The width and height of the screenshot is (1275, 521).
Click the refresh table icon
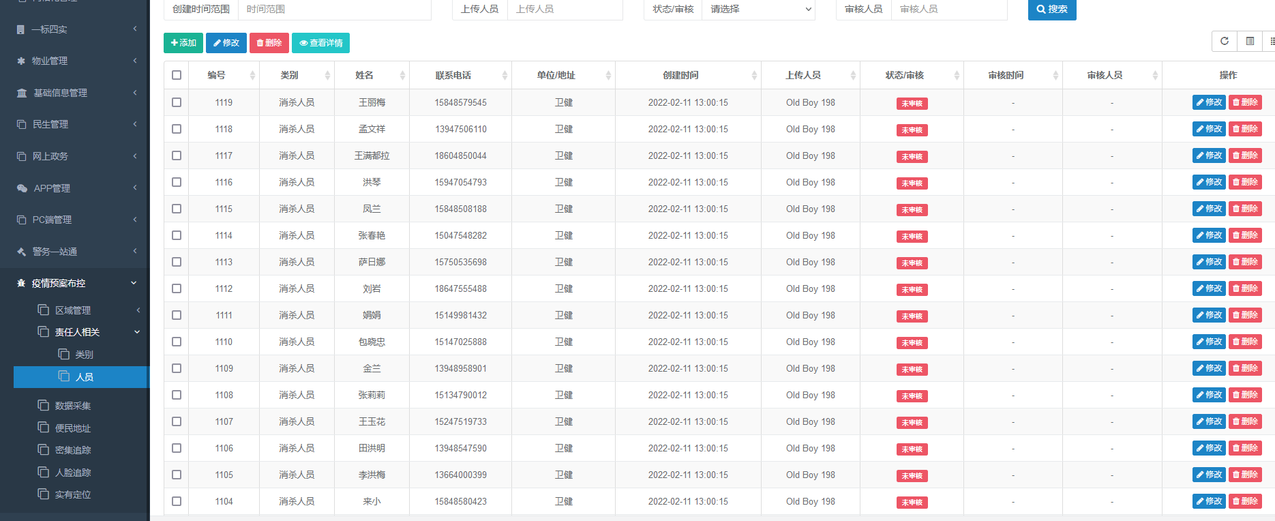click(x=1224, y=42)
